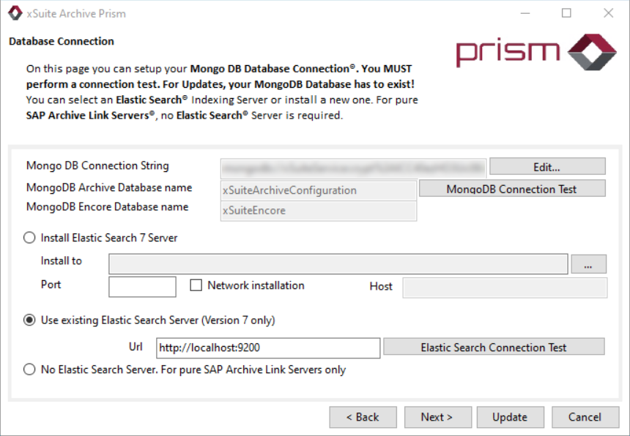Run the MongoDB Connection Test

pos(512,189)
